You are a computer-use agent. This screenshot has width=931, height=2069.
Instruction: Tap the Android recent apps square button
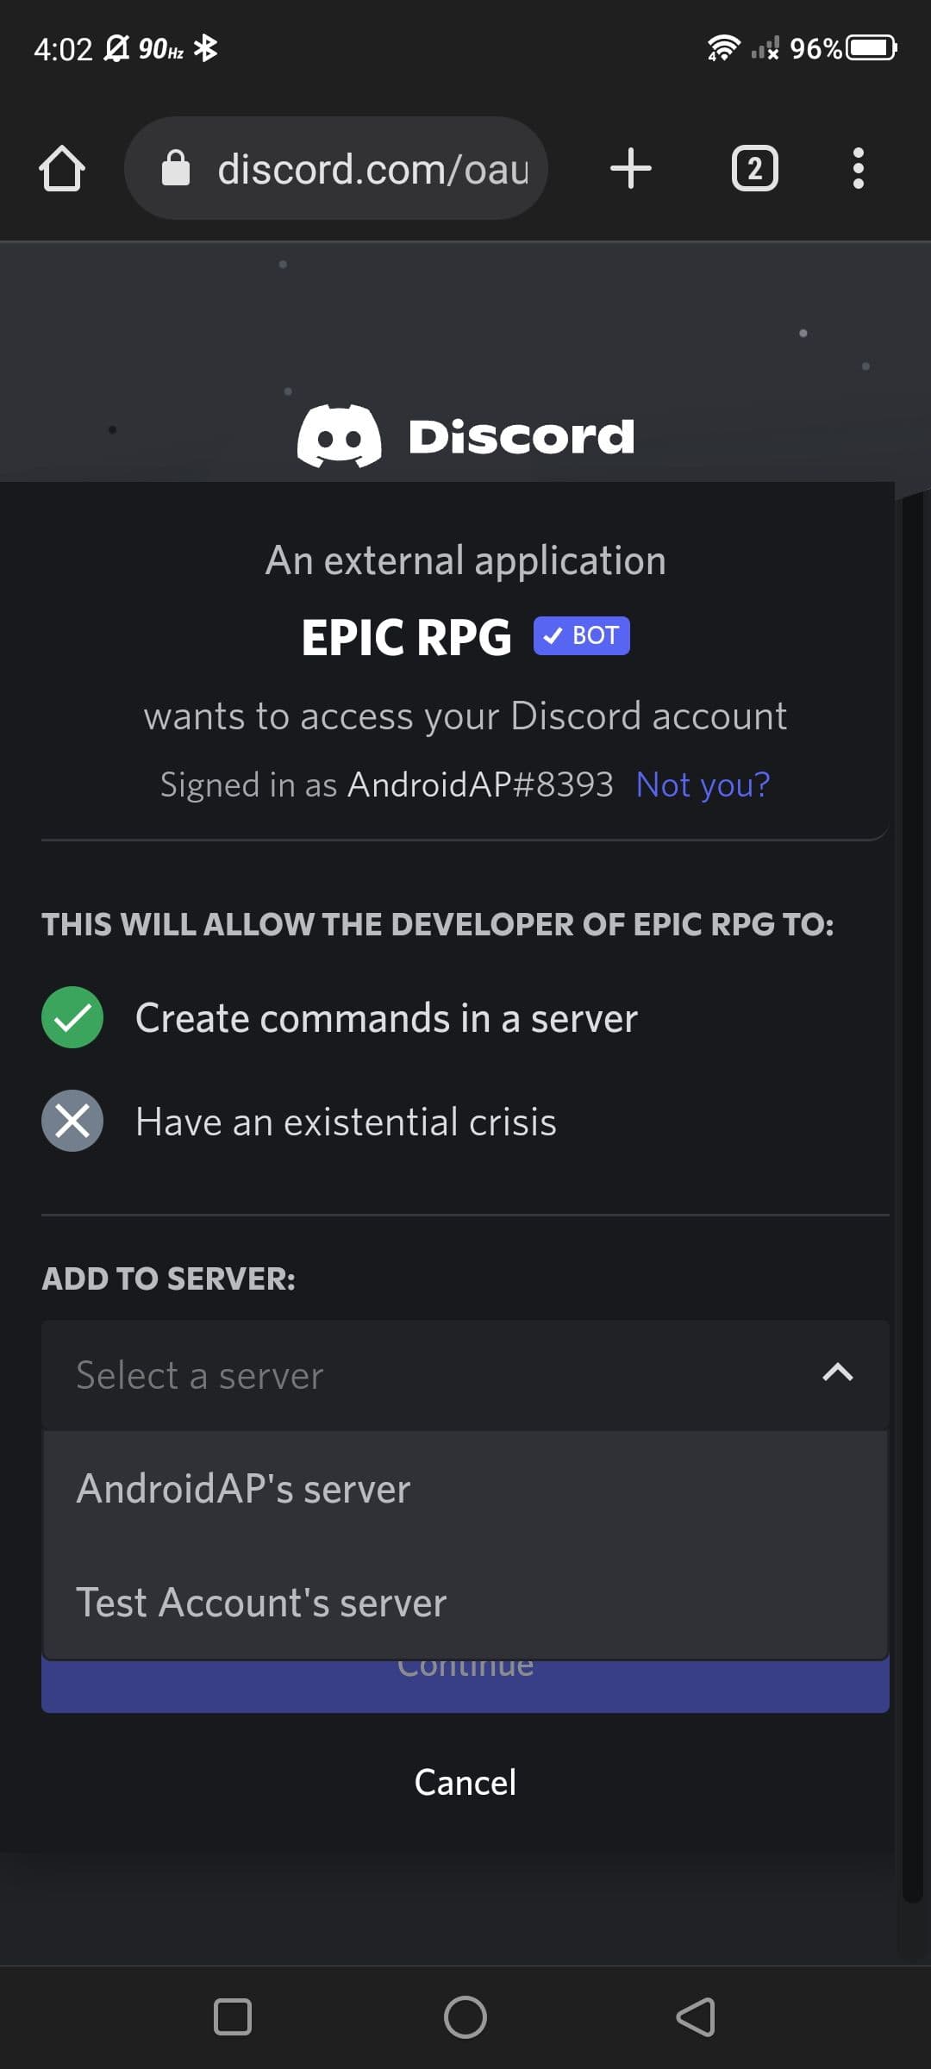coord(233,2017)
